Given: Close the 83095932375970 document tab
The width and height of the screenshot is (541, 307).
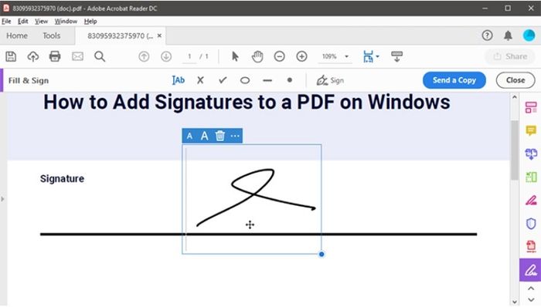Looking at the screenshot, I should click(x=159, y=35).
